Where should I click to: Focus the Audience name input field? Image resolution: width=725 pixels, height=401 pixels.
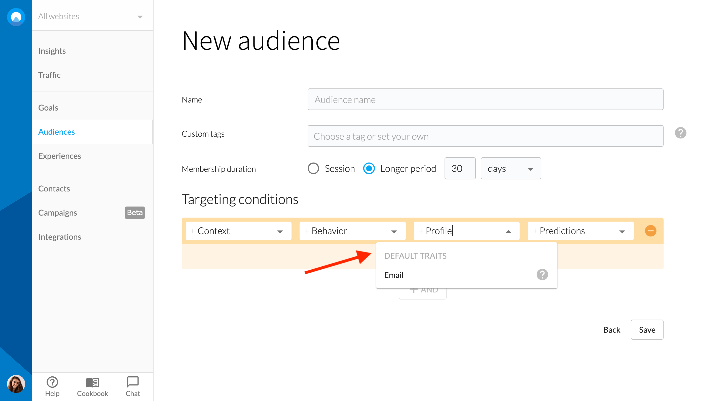[x=485, y=99]
